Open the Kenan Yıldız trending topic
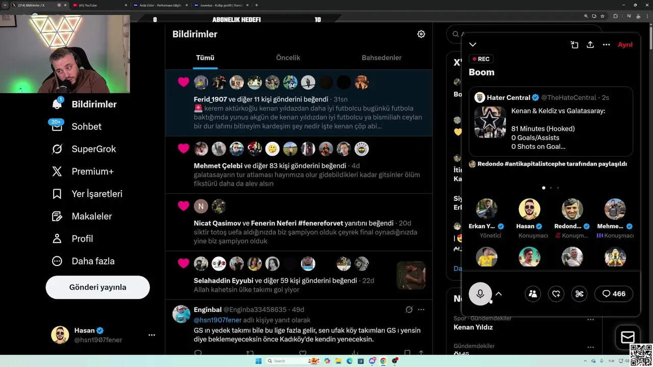 pos(473,327)
